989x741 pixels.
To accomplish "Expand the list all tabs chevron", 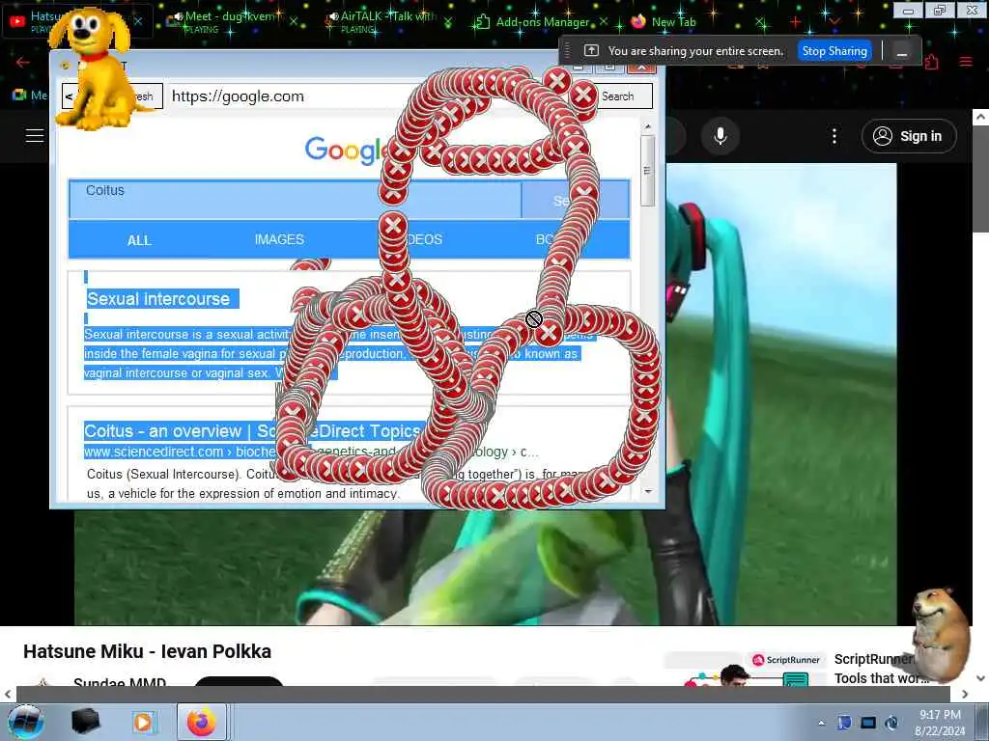I will pyautogui.click(x=834, y=21).
